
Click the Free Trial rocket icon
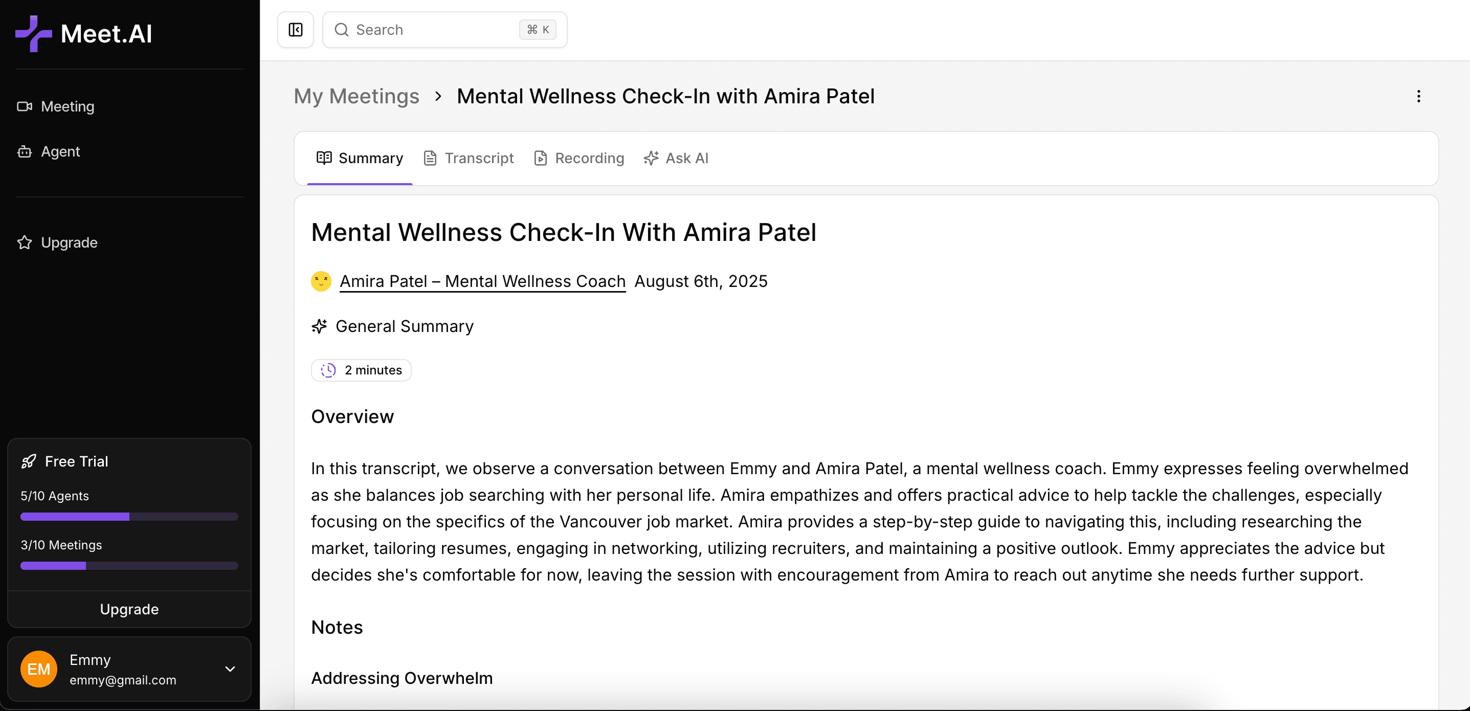click(x=29, y=461)
